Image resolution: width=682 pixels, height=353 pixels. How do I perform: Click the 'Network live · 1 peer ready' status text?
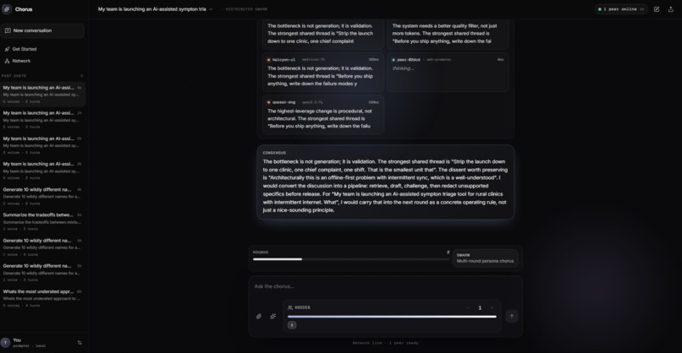click(x=385, y=343)
